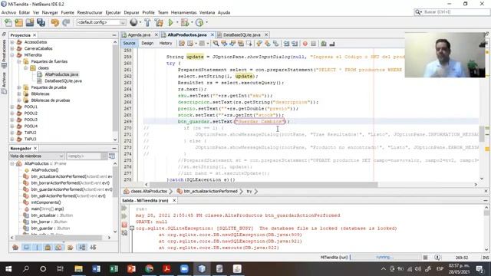Toggle Show Fields filter in Navigator
The width and height of the screenshot is (491, 276).
(26, 247)
